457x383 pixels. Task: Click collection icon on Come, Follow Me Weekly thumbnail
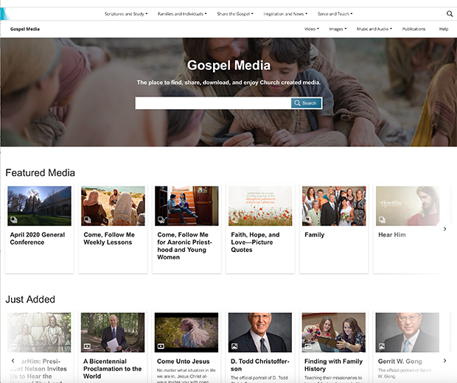(88, 219)
